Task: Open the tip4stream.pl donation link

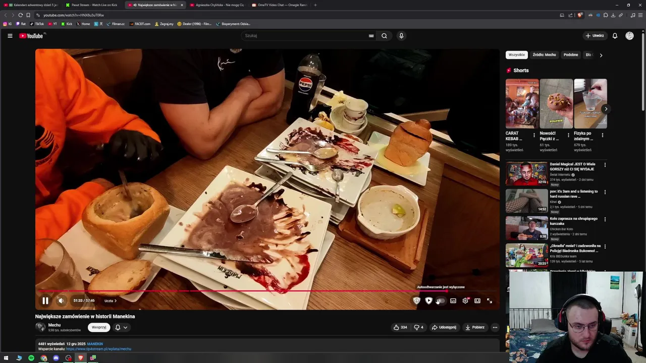Action: [98, 349]
